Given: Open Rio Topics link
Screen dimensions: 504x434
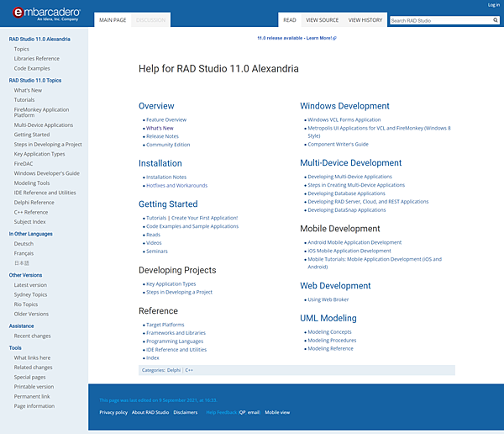Looking at the screenshot, I should (x=26, y=304).
